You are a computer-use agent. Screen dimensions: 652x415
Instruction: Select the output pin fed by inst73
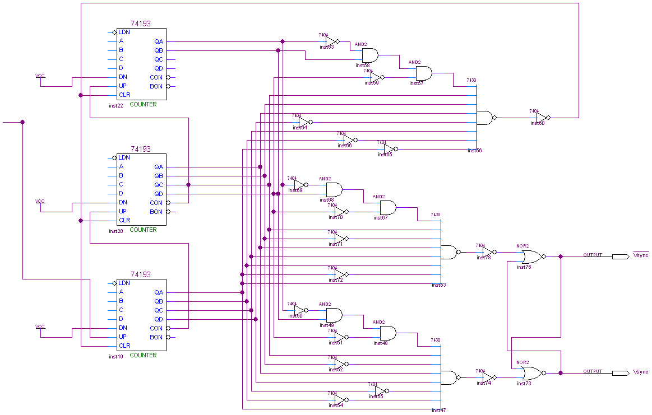(x=619, y=373)
